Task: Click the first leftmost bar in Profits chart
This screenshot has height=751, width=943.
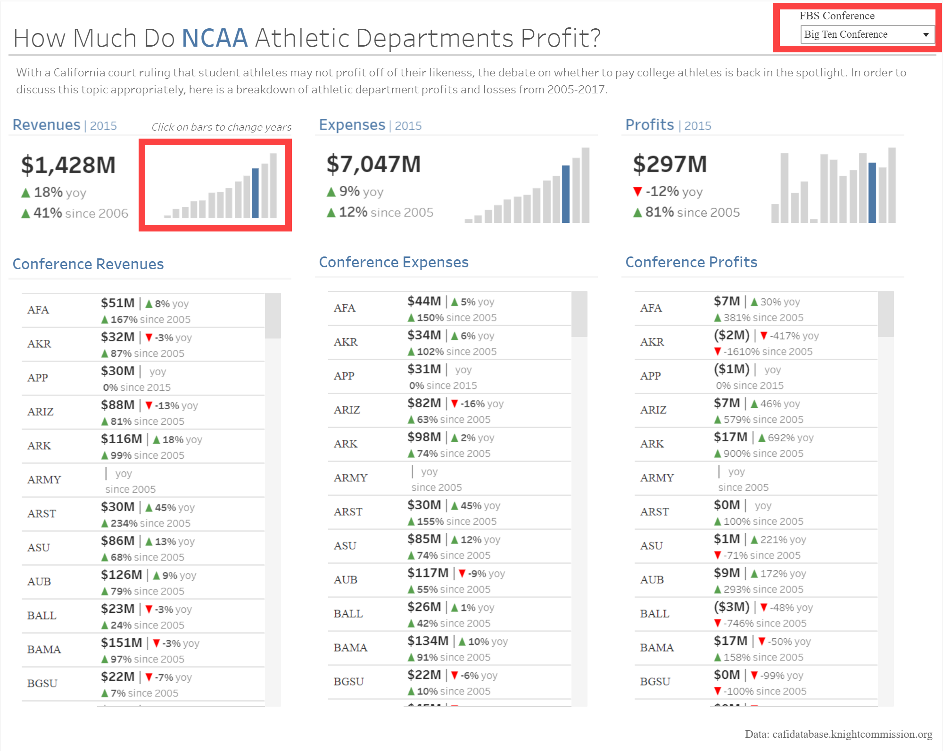Action: pos(775,213)
